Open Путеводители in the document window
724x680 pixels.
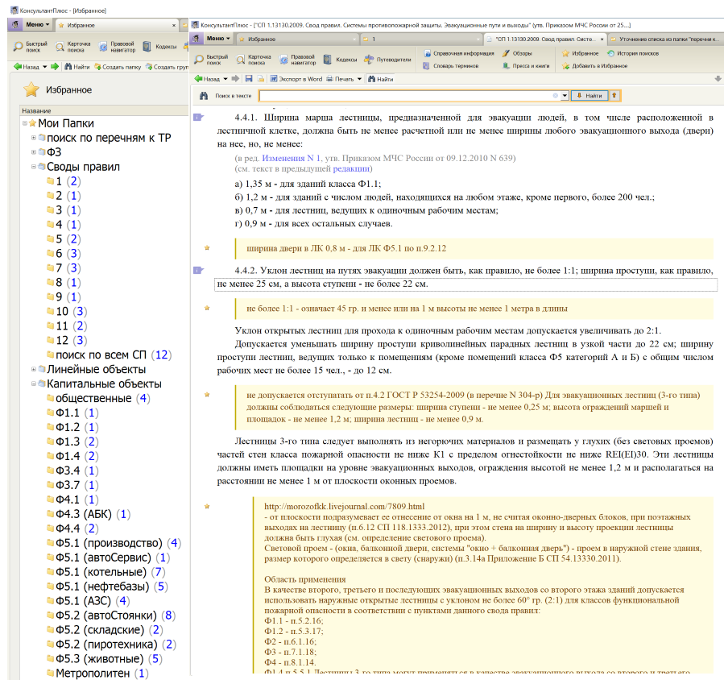click(x=387, y=60)
